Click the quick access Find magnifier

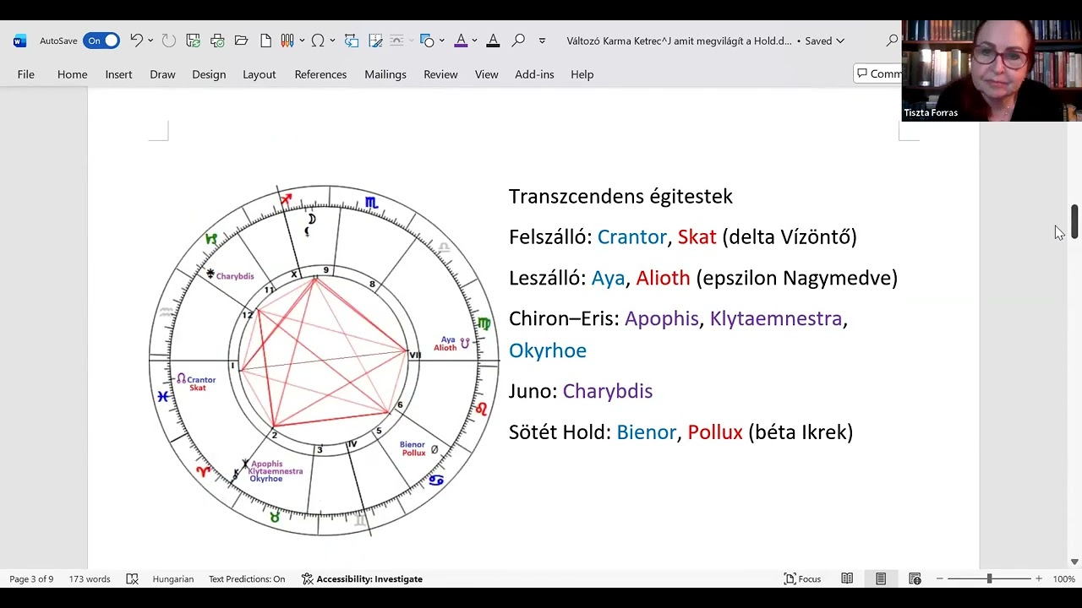point(518,41)
